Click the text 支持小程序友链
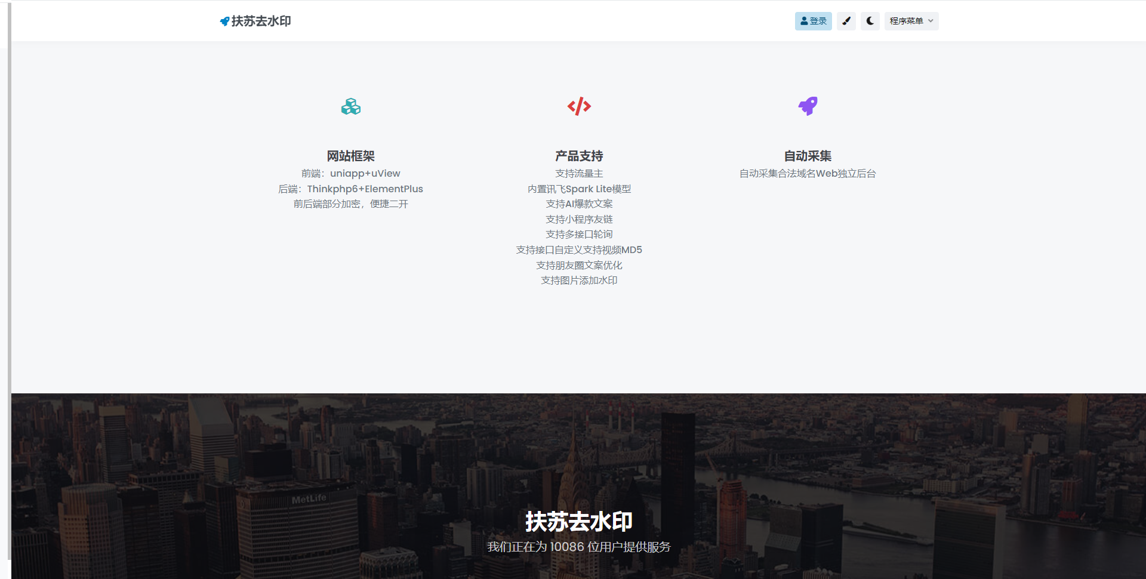The height and width of the screenshot is (579, 1146). point(579,219)
